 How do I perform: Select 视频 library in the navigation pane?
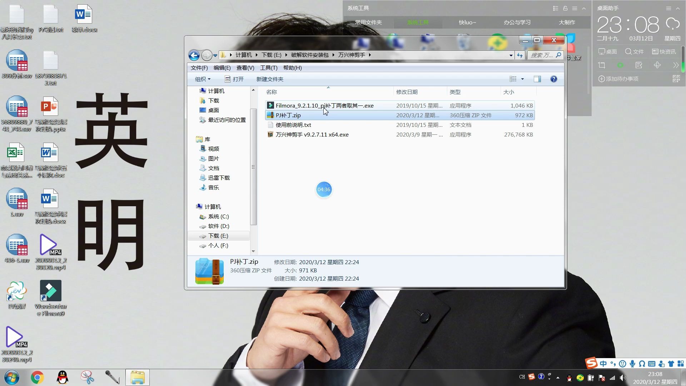213,149
